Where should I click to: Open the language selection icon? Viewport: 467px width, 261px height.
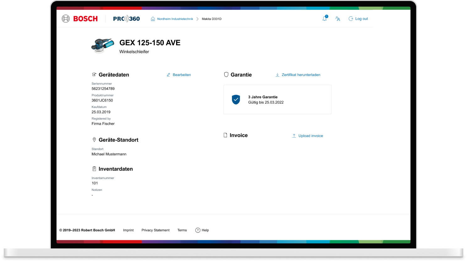pos(338,19)
